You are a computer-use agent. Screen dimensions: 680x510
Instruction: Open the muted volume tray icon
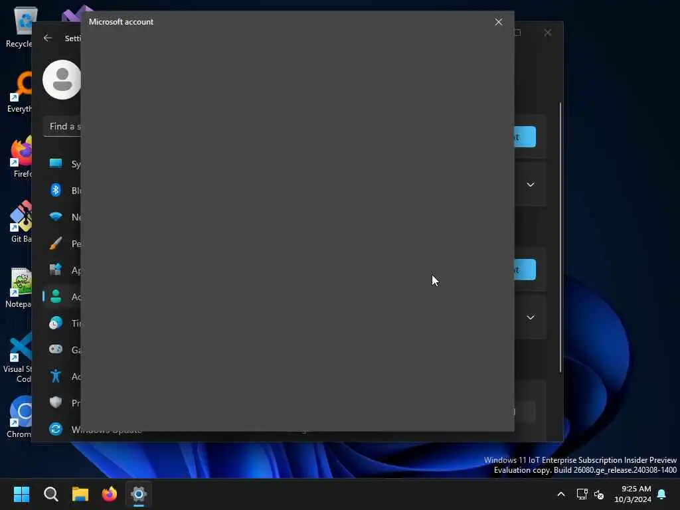click(599, 494)
